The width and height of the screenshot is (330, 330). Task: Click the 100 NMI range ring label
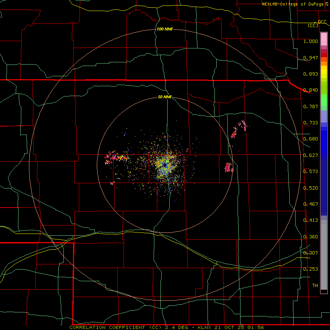[x=165, y=29]
